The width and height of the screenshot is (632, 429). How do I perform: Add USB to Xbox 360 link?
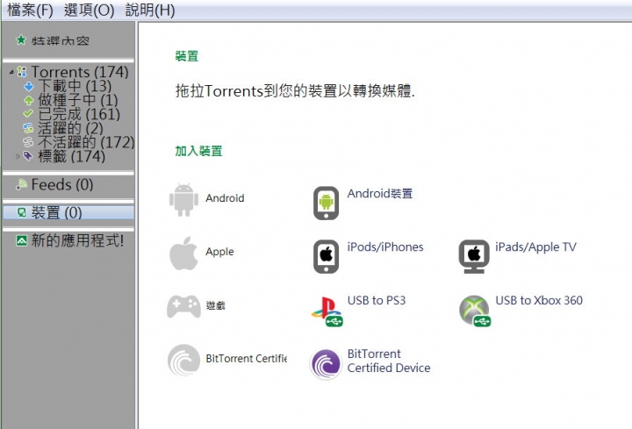coord(539,301)
